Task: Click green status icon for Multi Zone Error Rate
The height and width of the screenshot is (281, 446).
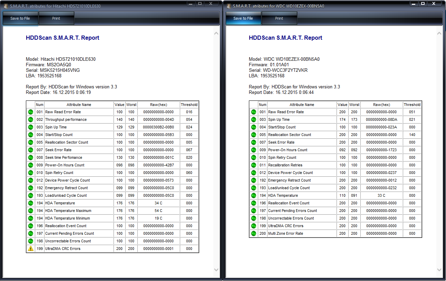Action: point(254,233)
